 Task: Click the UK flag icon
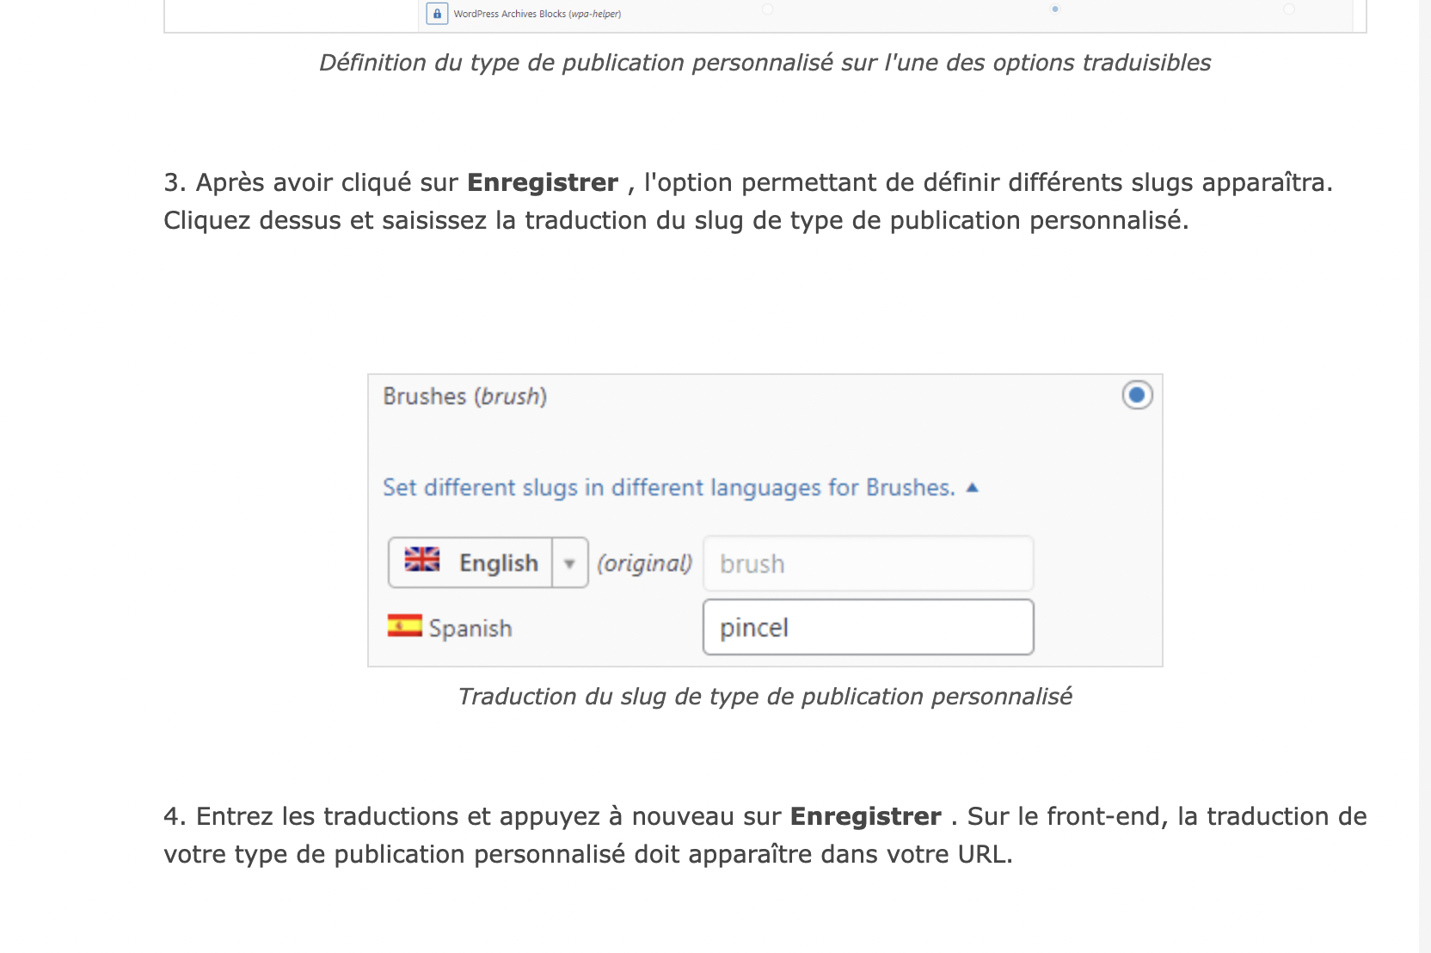(422, 560)
